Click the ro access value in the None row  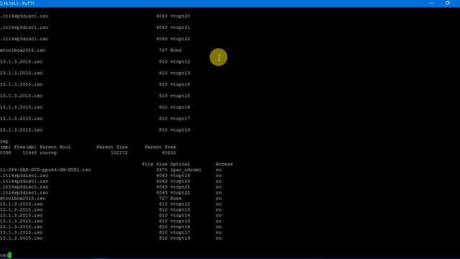tap(218, 199)
